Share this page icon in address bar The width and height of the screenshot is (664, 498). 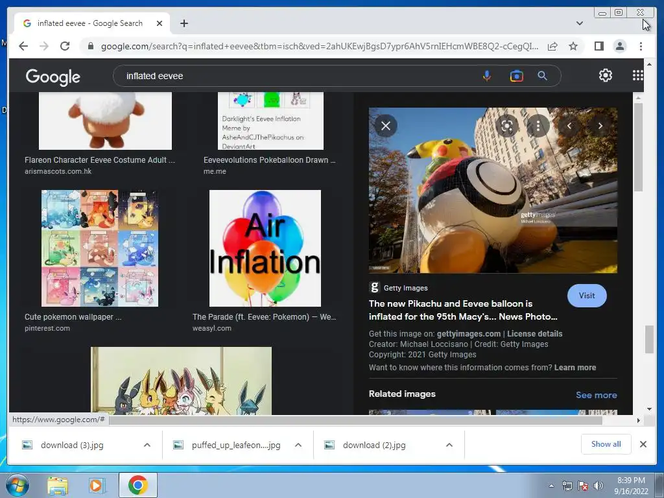point(552,46)
